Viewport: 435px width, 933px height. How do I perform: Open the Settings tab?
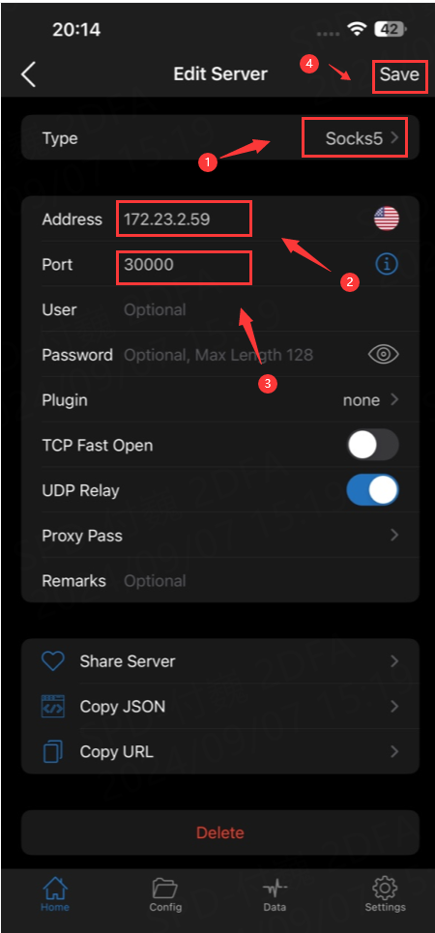385,895
